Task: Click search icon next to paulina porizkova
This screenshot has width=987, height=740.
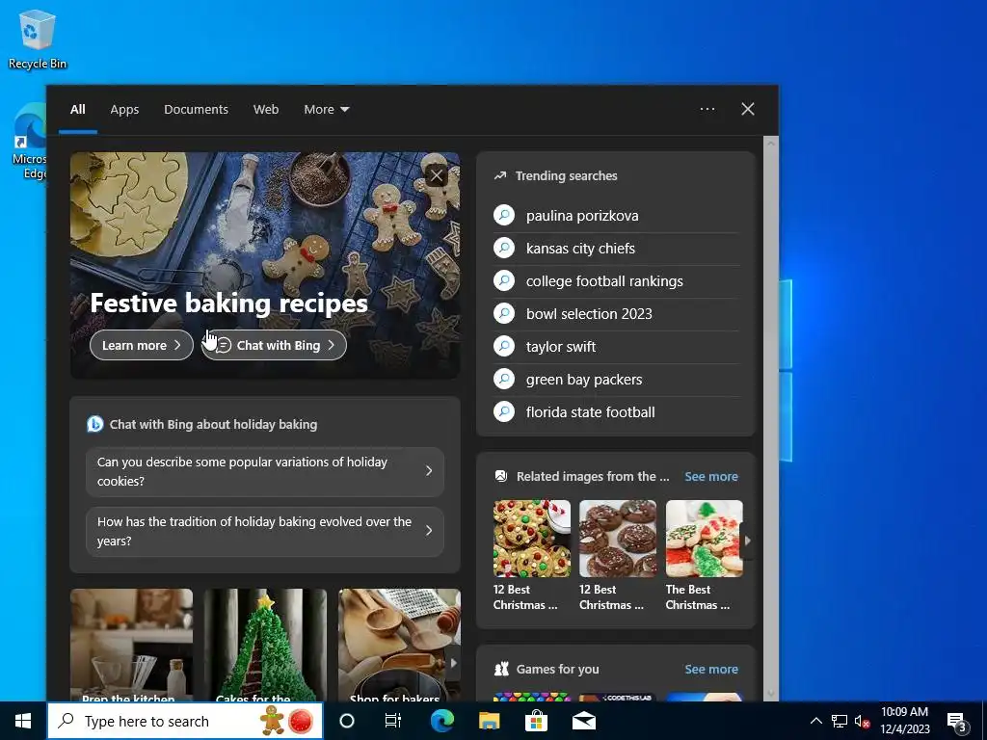Action: (504, 215)
